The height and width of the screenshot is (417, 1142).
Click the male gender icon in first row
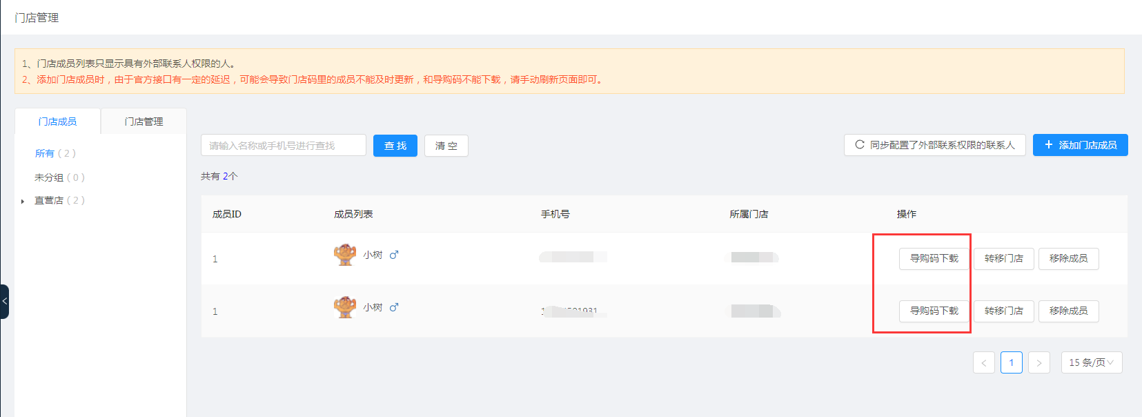[394, 255]
